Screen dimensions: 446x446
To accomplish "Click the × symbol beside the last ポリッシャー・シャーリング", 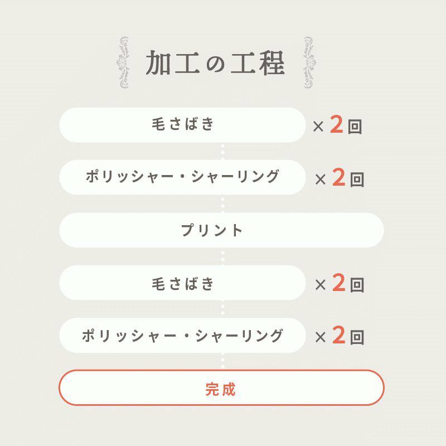I will pos(321,337).
